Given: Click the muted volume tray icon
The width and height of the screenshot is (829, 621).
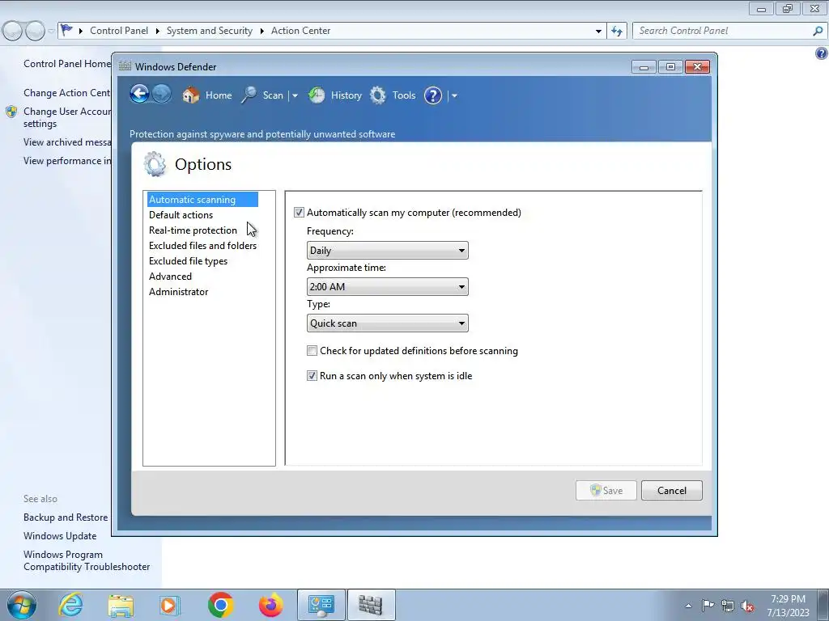Looking at the screenshot, I should tap(747, 606).
